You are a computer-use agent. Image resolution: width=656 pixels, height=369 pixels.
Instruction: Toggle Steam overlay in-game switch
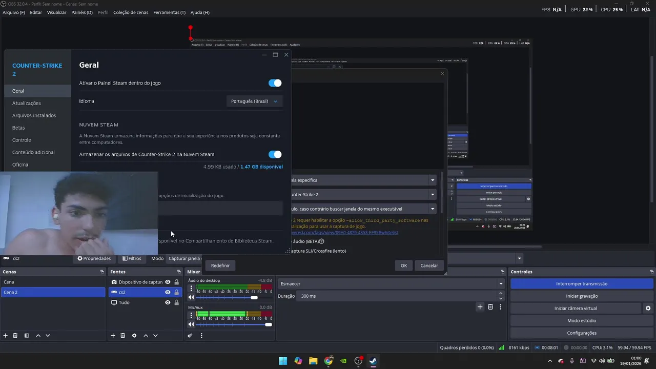pyautogui.click(x=275, y=83)
